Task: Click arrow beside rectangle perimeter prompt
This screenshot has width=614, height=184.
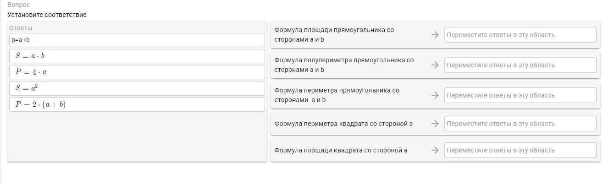Action: pos(435,95)
